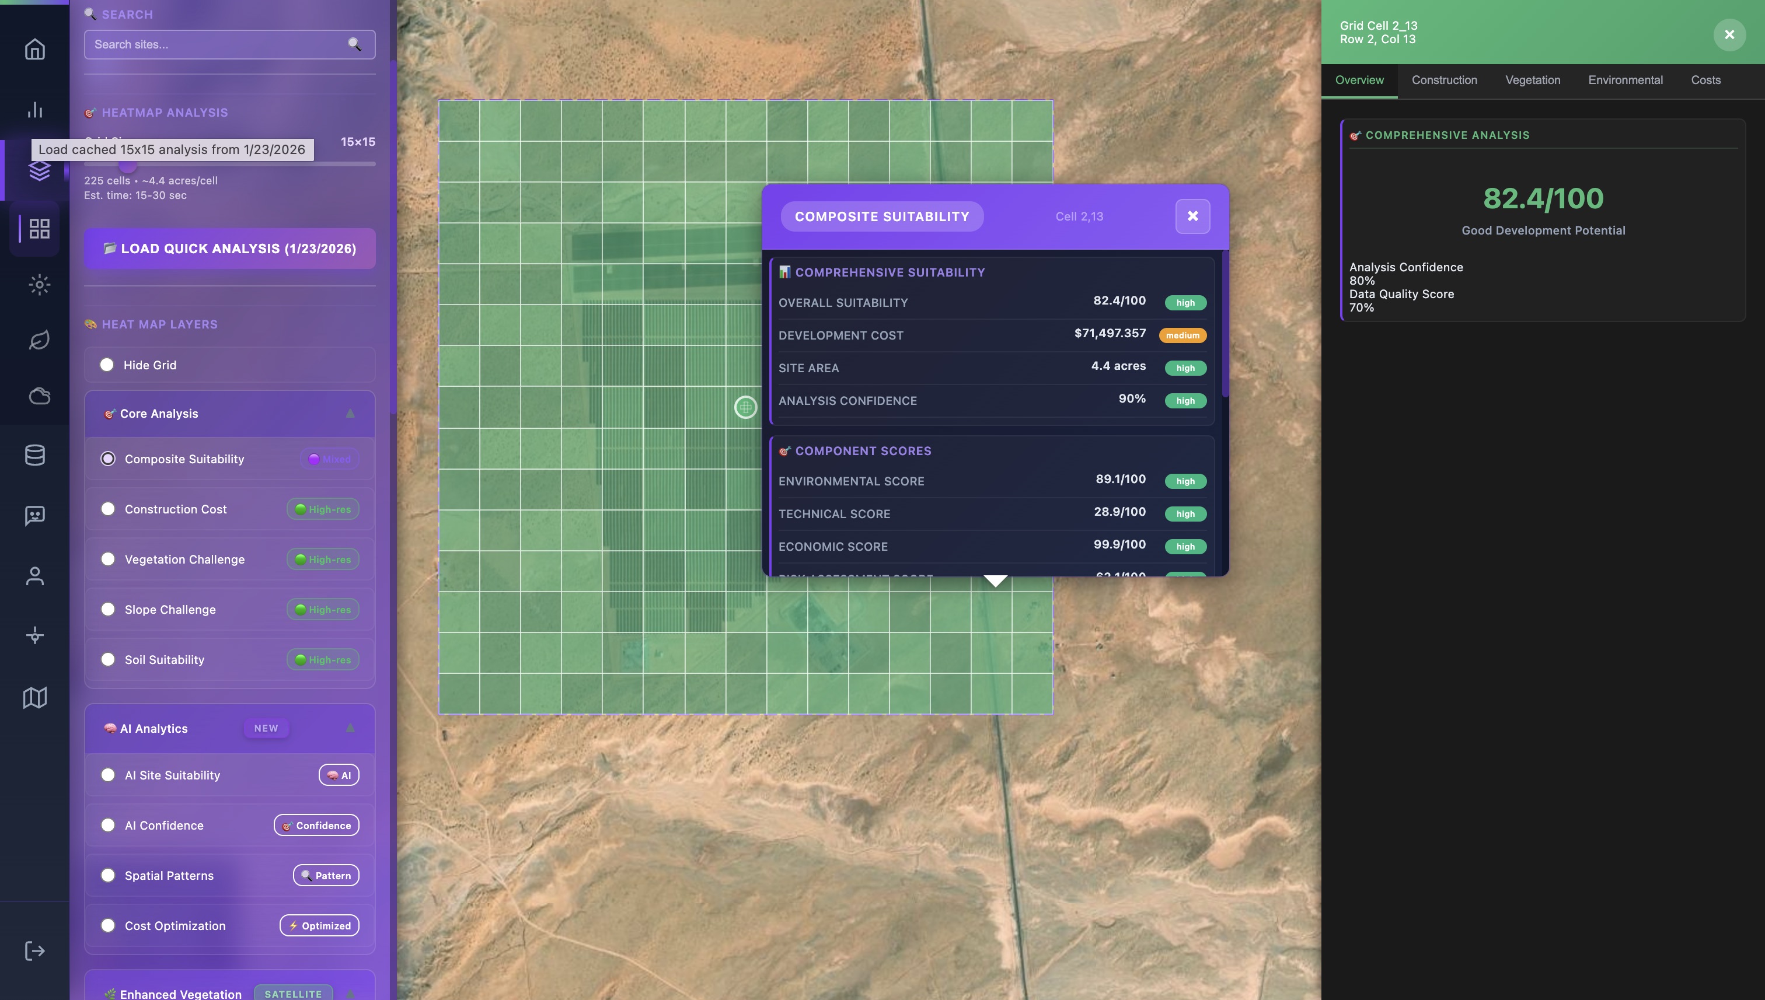
Task: Collapse the Core Analysis section
Action: (350, 414)
